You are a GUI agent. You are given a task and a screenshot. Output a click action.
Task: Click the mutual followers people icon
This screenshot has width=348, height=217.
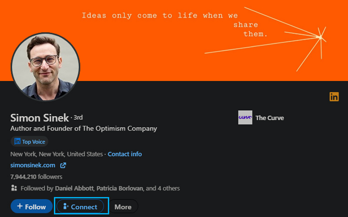click(14, 188)
